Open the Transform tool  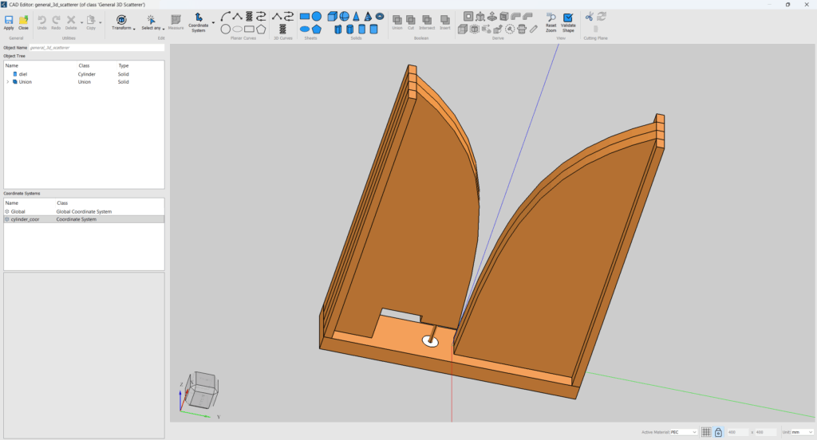coord(121,22)
